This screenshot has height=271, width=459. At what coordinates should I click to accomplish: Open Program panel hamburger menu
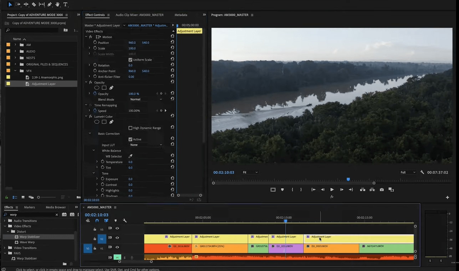pyautogui.click(x=252, y=15)
